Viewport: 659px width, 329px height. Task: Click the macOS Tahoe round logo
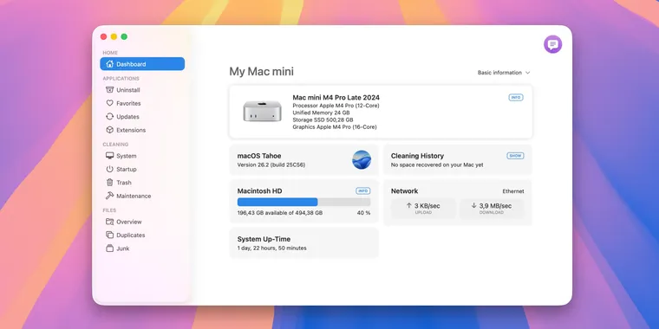coord(362,160)
